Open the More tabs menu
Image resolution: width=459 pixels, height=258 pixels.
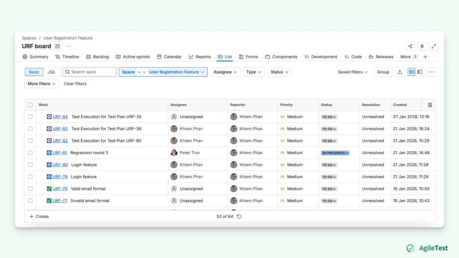coord(409,57)
